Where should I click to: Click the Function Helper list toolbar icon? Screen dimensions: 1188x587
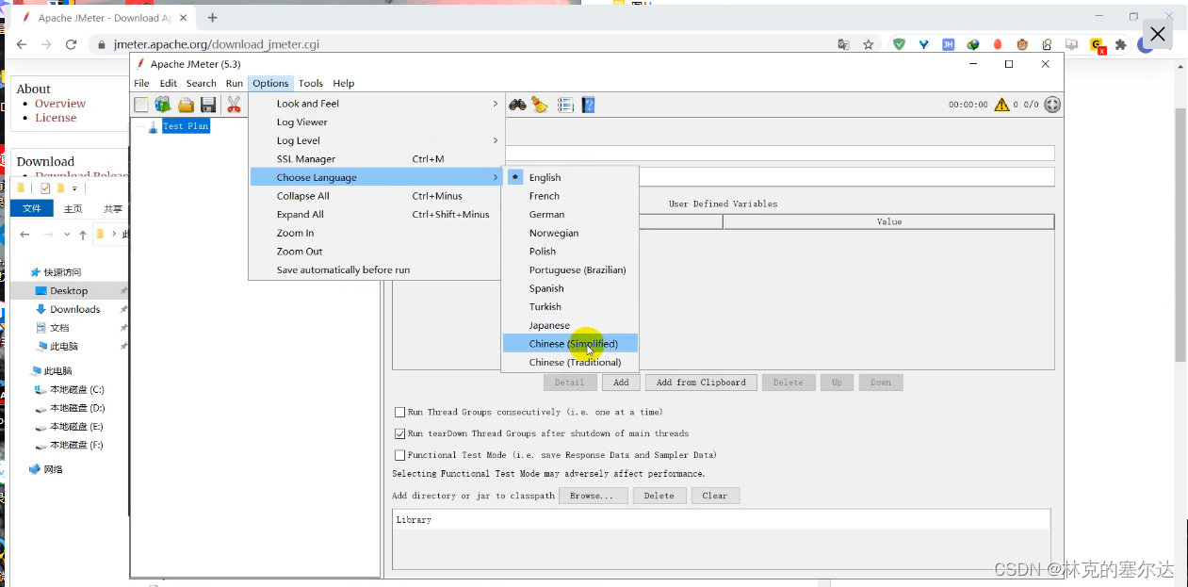pos(565,105)
